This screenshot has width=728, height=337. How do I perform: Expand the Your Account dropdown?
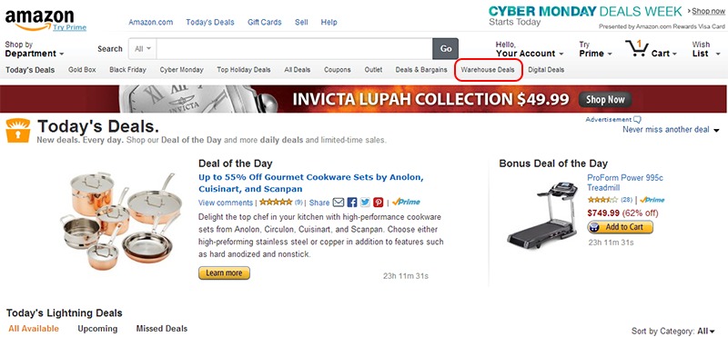pos(530,49)
